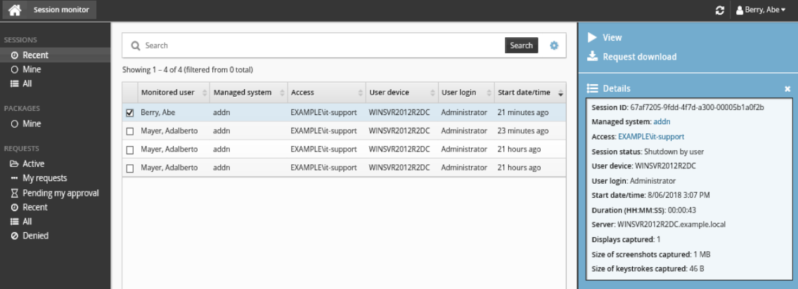Tick the last Mayer, Adalberto row checkbox
This screenshot has width=798, height=289.
coord(129,168)
